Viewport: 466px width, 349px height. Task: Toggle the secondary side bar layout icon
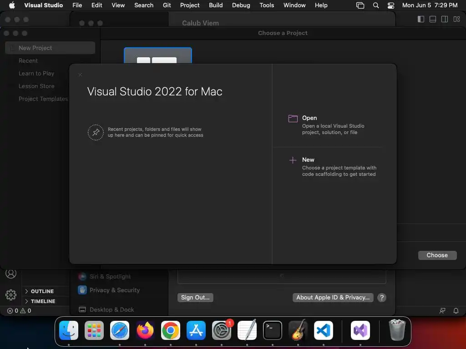[445, 19]
